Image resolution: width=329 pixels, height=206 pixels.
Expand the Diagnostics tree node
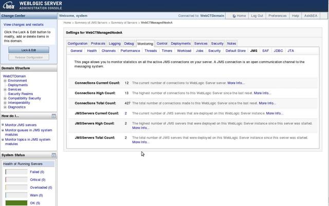(5, 107)
